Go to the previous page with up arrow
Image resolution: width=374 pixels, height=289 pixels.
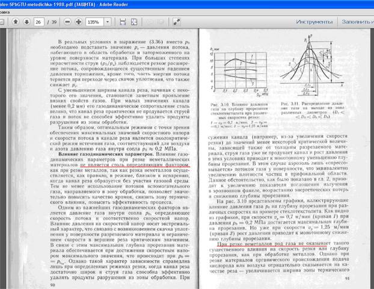pos(16,22)
